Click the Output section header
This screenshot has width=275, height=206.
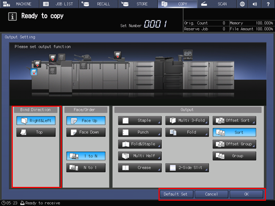[x=188, y=110]
